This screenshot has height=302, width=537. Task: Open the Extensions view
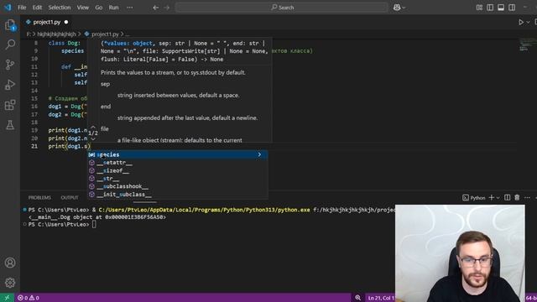pyautogui.click(x=10, y=105)
